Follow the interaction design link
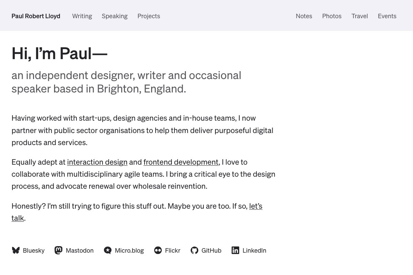This screenshot has width=413, height=275. (97, 162)
